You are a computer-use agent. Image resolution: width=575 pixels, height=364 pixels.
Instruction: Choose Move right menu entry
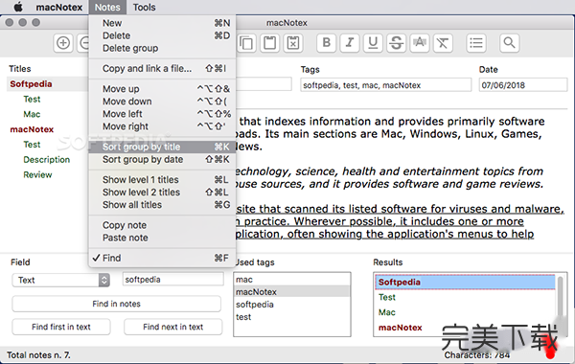(x=162, y=126)
